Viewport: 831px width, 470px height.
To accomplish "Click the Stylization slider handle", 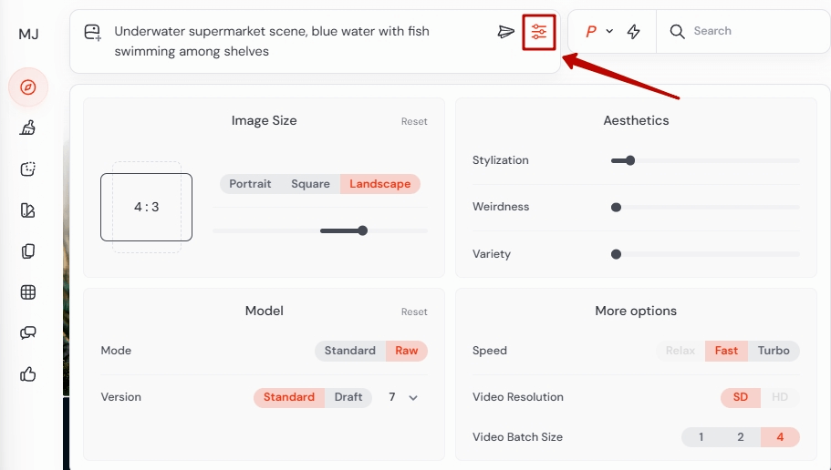I will click(x=629, y=160).
